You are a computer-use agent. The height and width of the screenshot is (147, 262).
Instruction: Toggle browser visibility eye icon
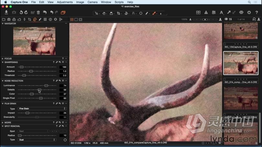226,19
